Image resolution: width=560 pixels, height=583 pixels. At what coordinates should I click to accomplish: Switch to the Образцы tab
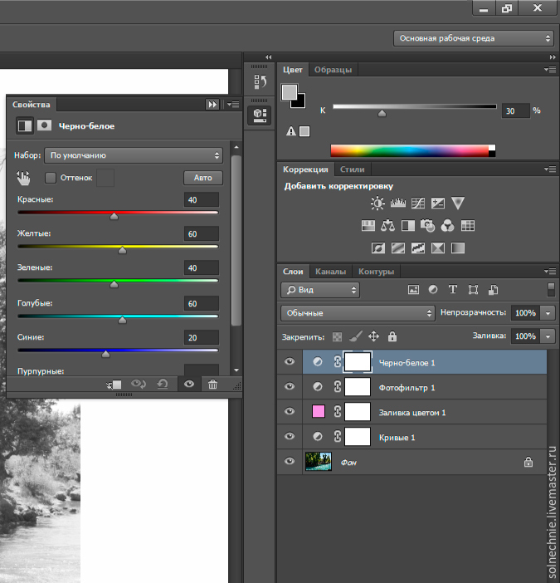coord(333,70)
